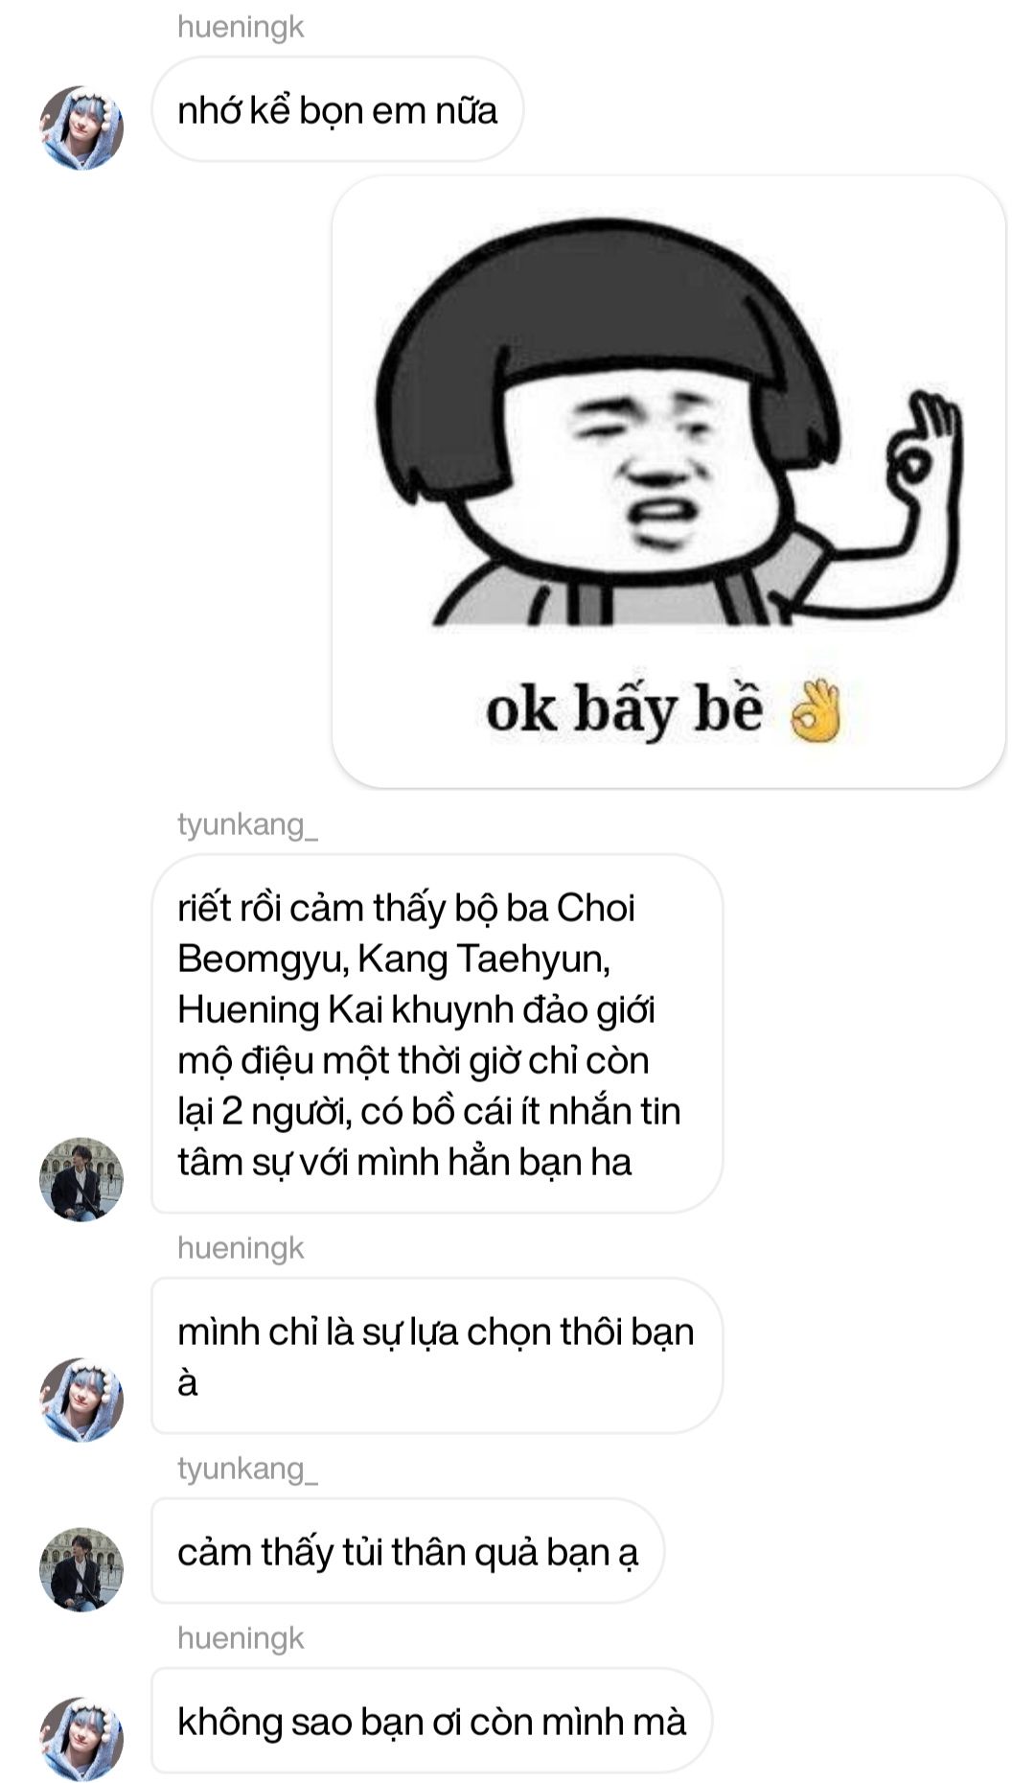1035x1783 pixels.
Task: Tap the 'ok bấy bề' caption text in the meme
Action: [624, 711]
